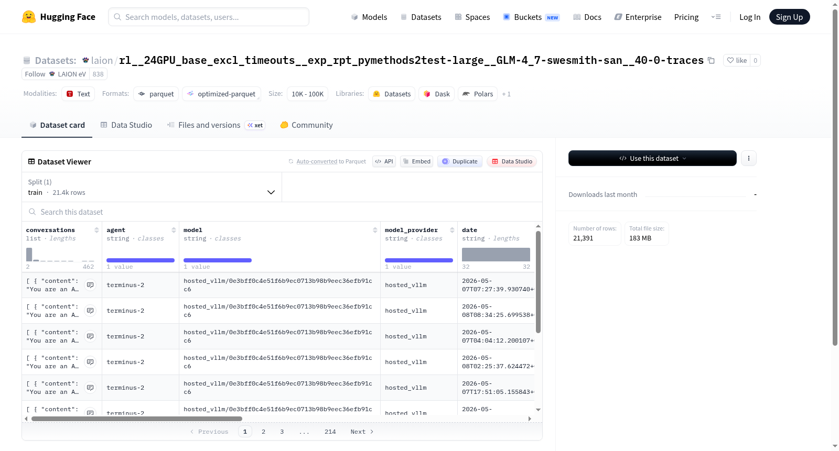Open conversation viewer icon in the 2026-05-08T08:34 row

pos(90,311)
